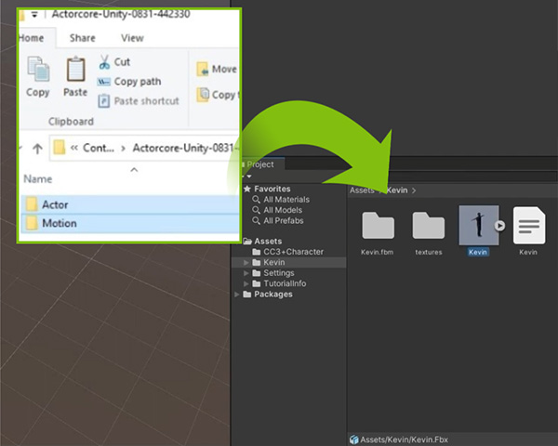Viewport: 558px width, 446px height.
Task: Select the Kevin model thumbnail
Action: (478, 226)
